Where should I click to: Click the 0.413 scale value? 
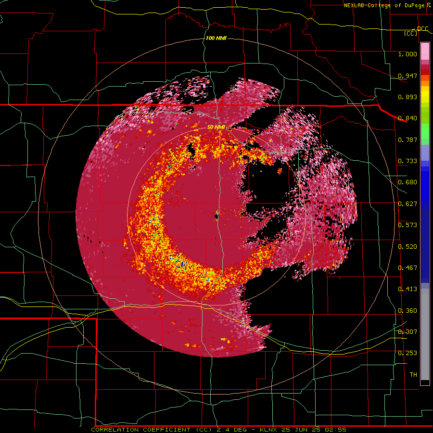pyautogui.click(x=408, y=289)
